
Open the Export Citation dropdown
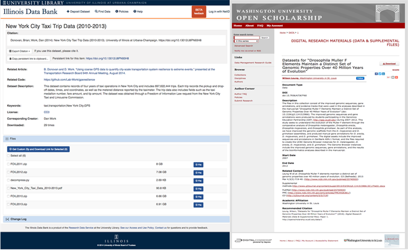pyautogui.click(x=21, y=51)
